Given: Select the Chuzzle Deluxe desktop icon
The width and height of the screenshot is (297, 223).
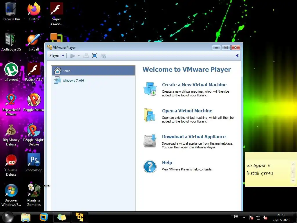Looking at the screenshot, I should coord(11,165).
